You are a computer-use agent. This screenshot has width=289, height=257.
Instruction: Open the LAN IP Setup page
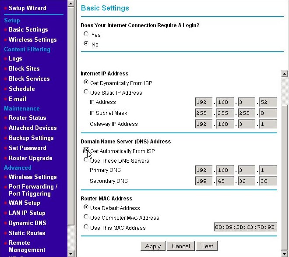point(27,213)
